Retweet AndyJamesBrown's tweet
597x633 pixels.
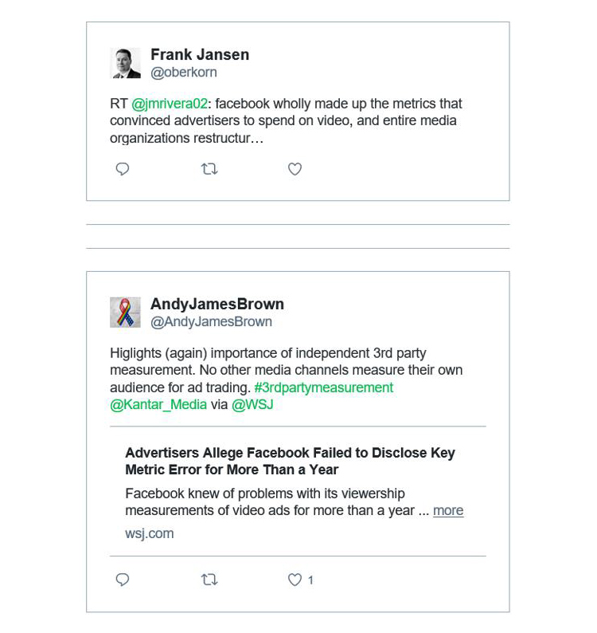pyautogui.click(x=209, y=580)
